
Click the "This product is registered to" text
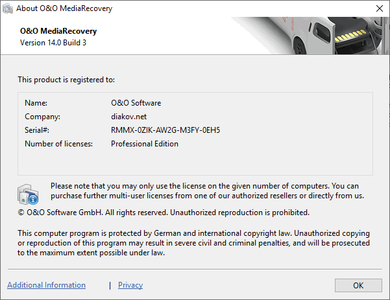(66, 80)
